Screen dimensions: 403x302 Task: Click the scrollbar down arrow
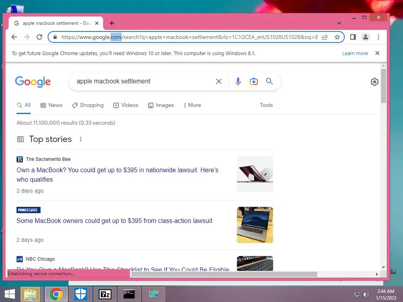pyautogui.click(x=383, y=267)
